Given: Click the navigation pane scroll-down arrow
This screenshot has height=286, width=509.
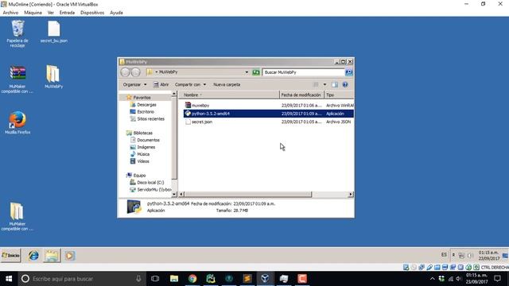Looking at the screenshot, I should click(174, 194).
